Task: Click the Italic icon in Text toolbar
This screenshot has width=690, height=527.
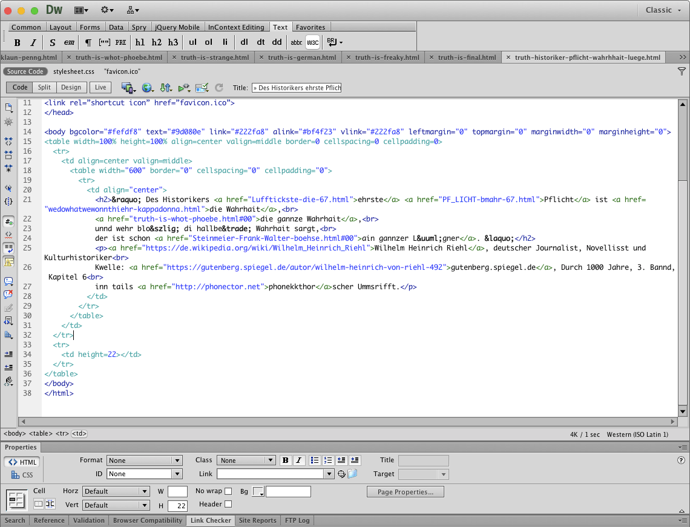Action: (x=33, y=42)
